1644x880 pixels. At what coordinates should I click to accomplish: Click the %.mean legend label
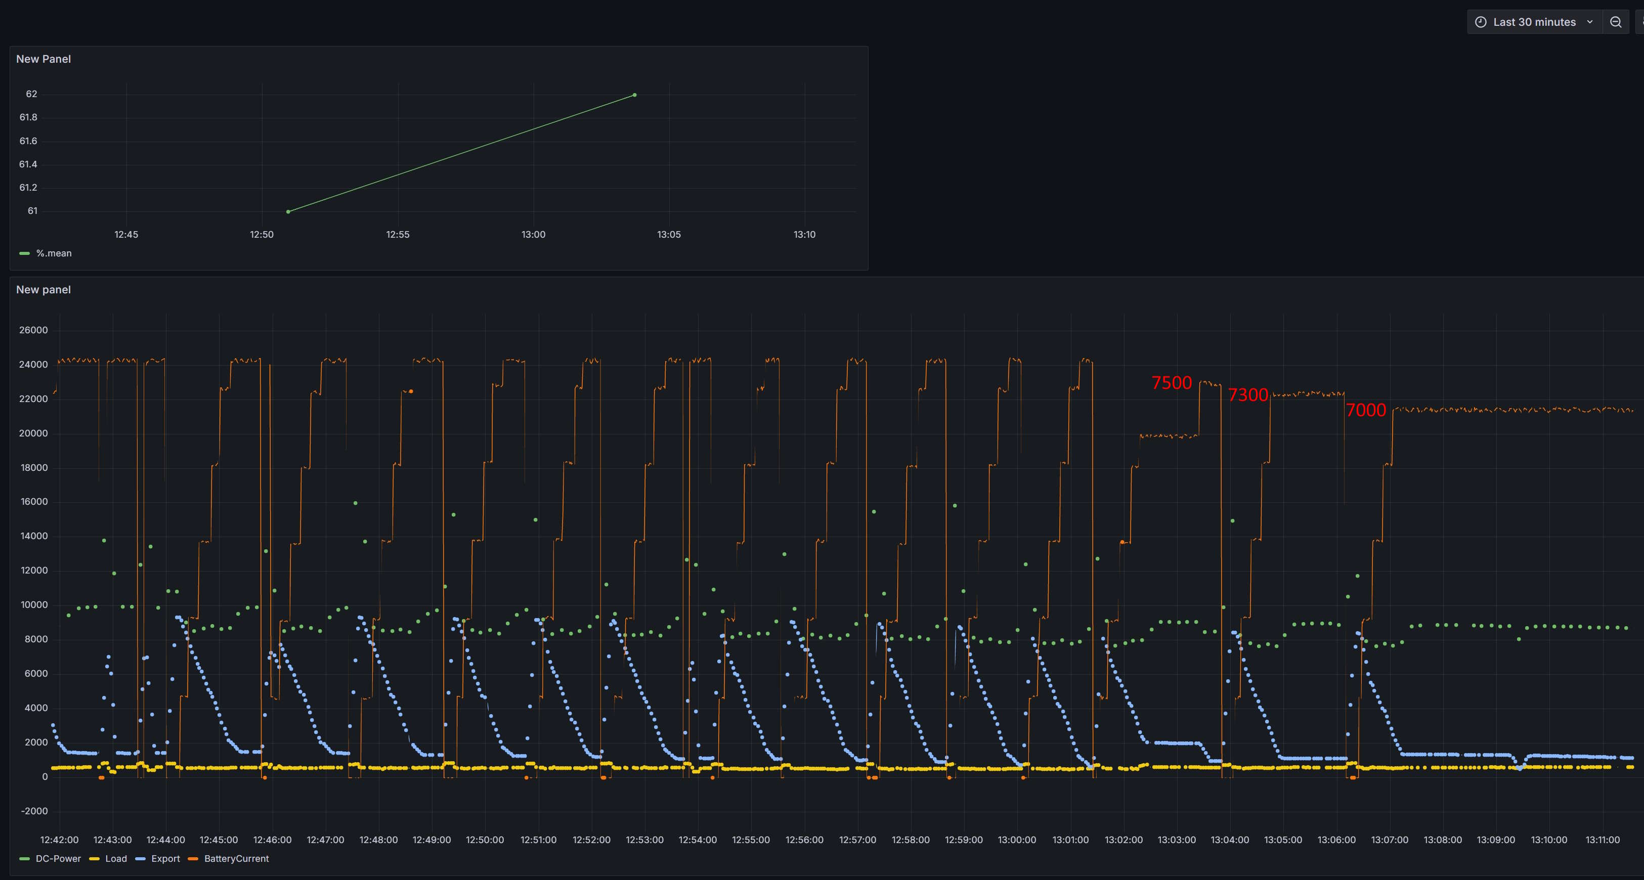[54, 253]
